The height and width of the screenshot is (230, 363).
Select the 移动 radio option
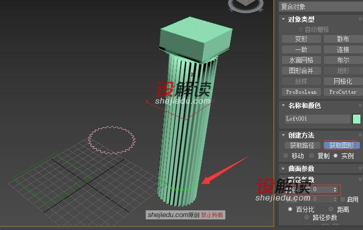point(286,156)
